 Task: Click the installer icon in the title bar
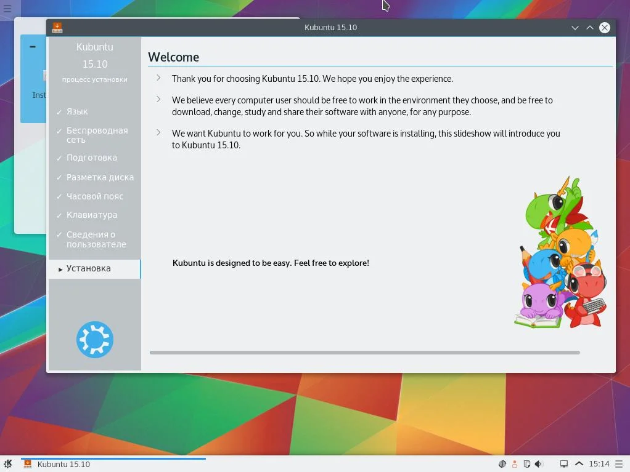(57, 27)
